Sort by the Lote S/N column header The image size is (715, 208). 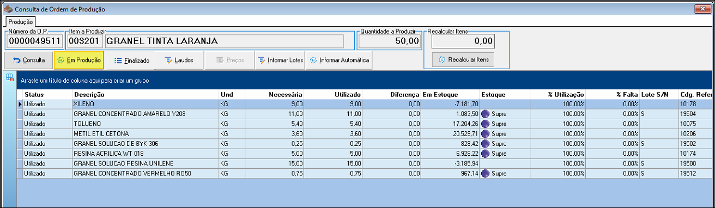click(659, 94)
